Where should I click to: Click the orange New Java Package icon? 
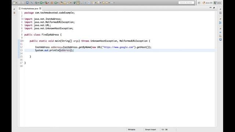coord(52,3)
